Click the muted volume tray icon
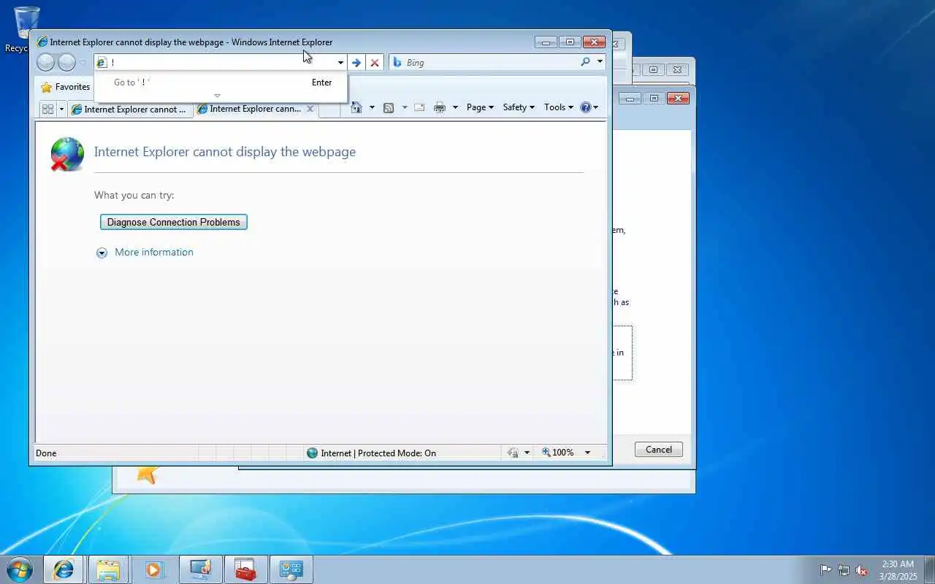 coord(862,570)
